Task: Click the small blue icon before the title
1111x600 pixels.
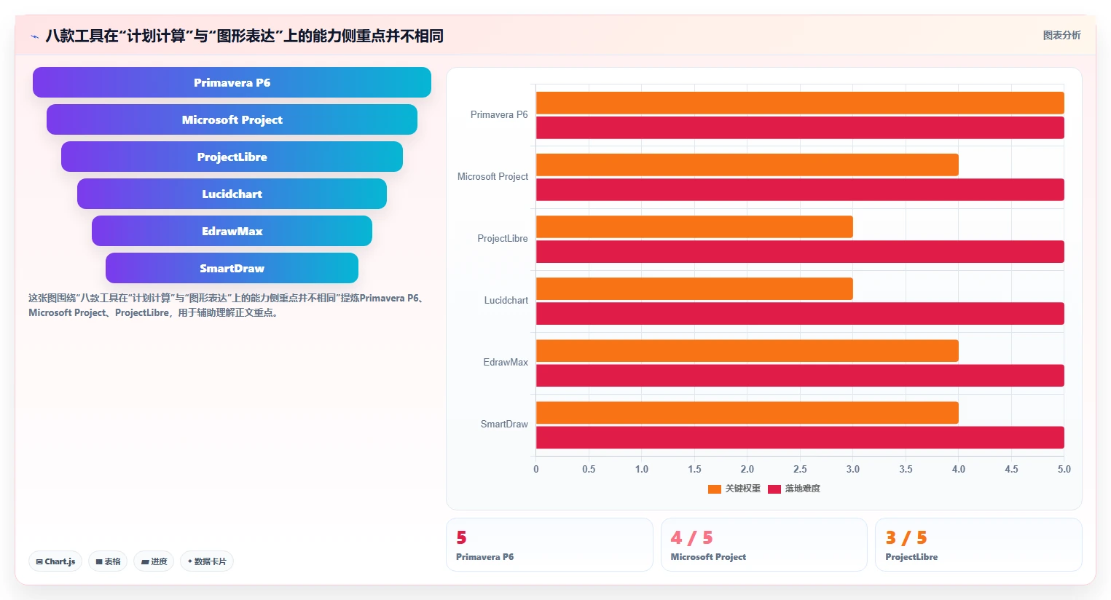Action: [34, 36]
